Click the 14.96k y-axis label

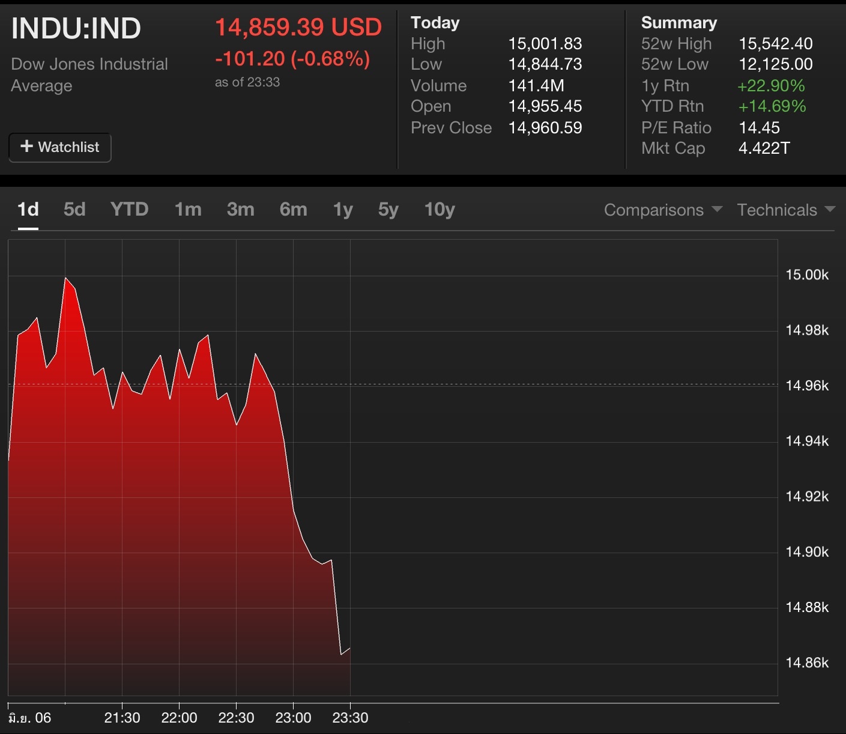point(807,386)
